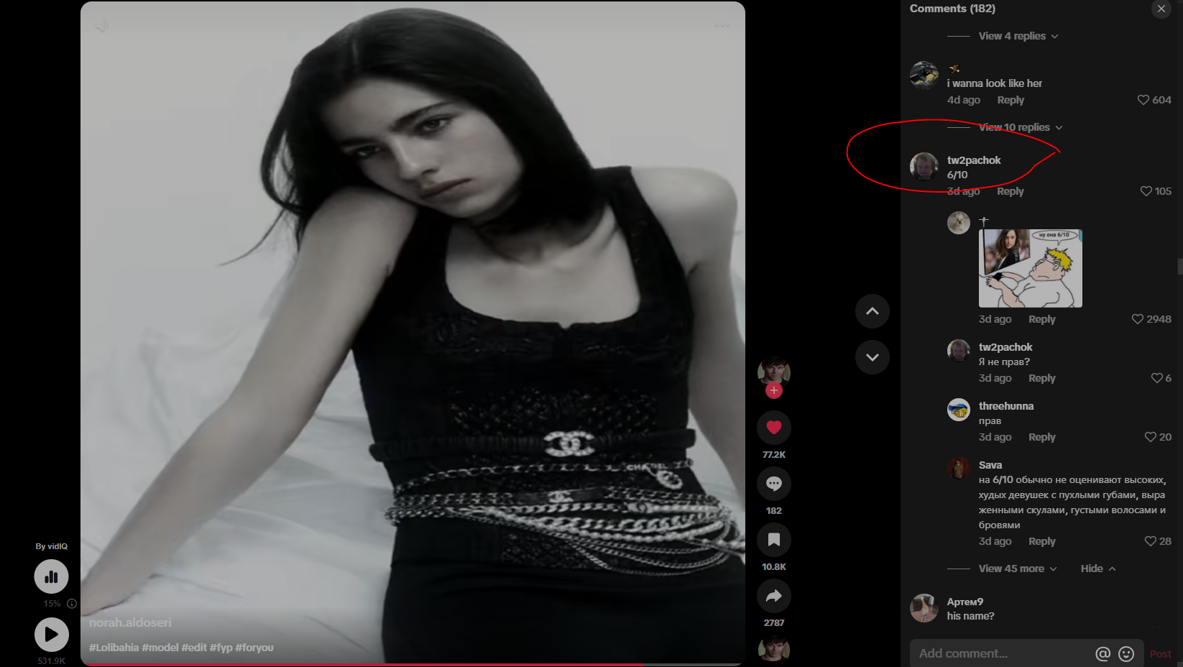Save video with the bookmark icon
The width and height of the screenshot is (1183, 667).
[773, 540]
